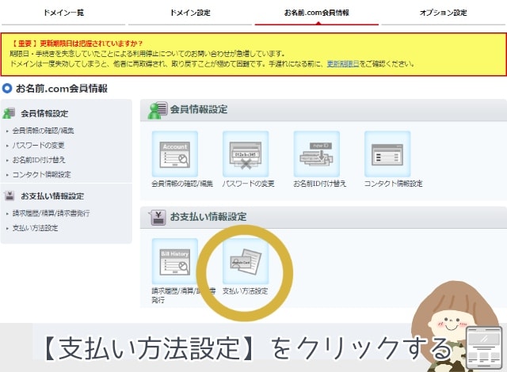Click the 支払い方法設定 credit card icon
This screenshot has width=507, height=372.
(x=246, y=261)
